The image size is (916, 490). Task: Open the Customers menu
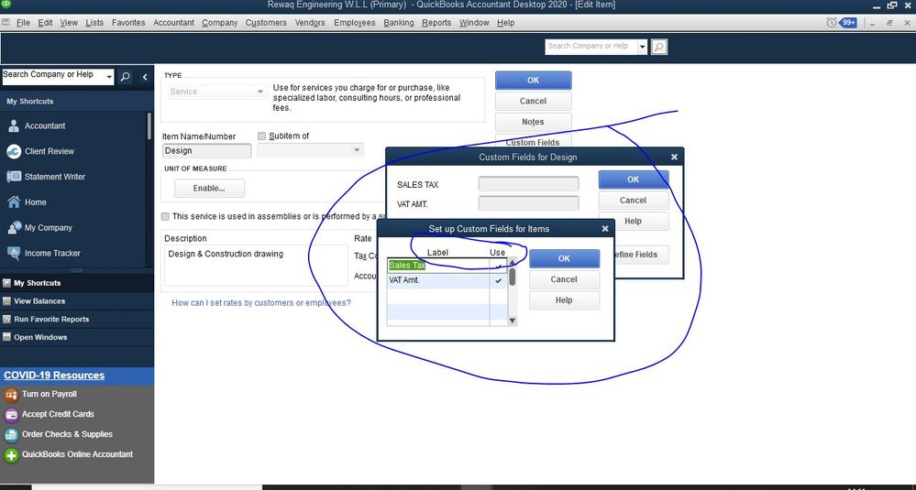(267, 23)
